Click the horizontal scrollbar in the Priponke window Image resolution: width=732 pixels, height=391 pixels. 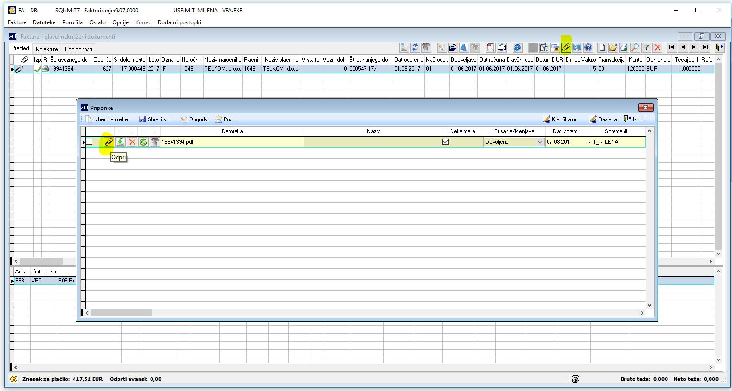[121, 313]
